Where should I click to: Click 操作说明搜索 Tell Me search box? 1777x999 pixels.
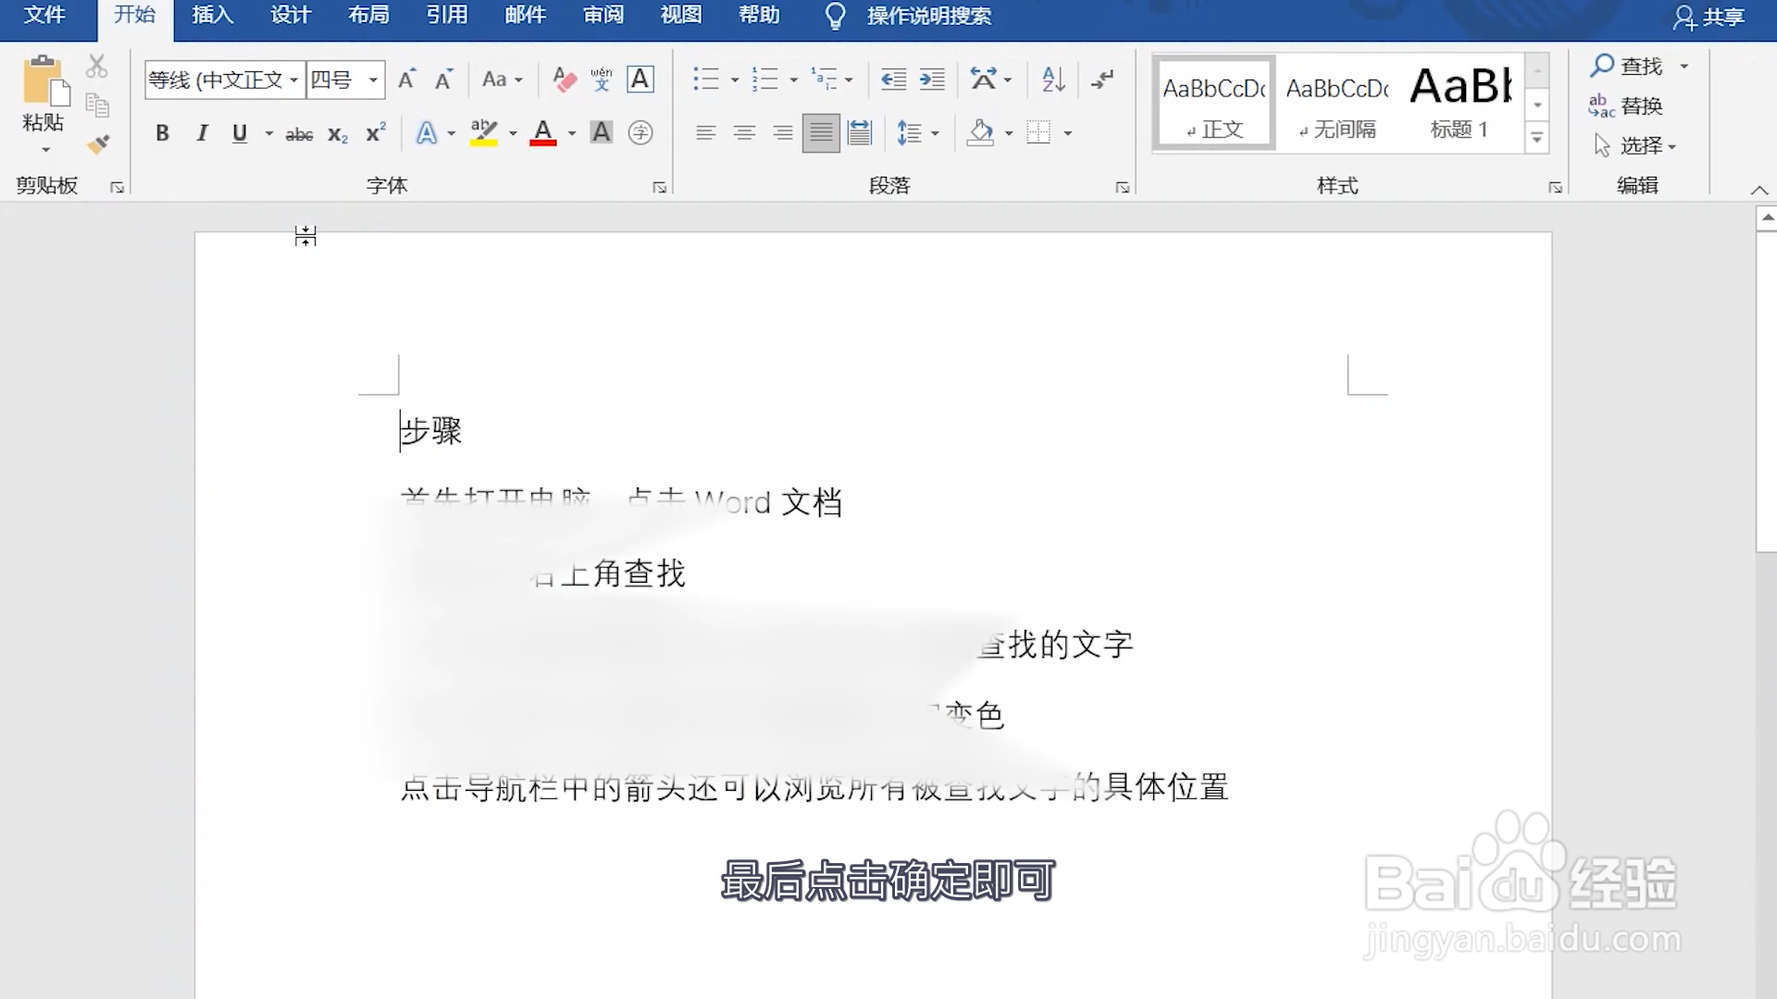[928, 16]
